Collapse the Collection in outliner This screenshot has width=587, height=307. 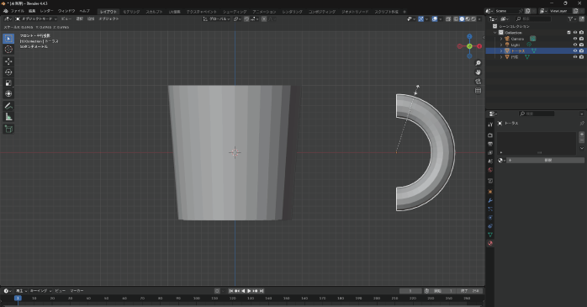(495, 33)
